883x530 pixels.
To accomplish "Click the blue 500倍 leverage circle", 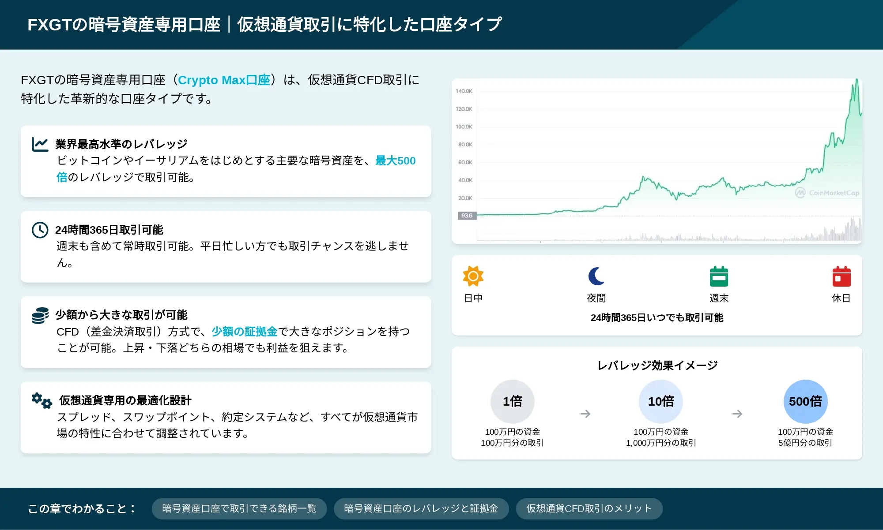I will 805,401.
